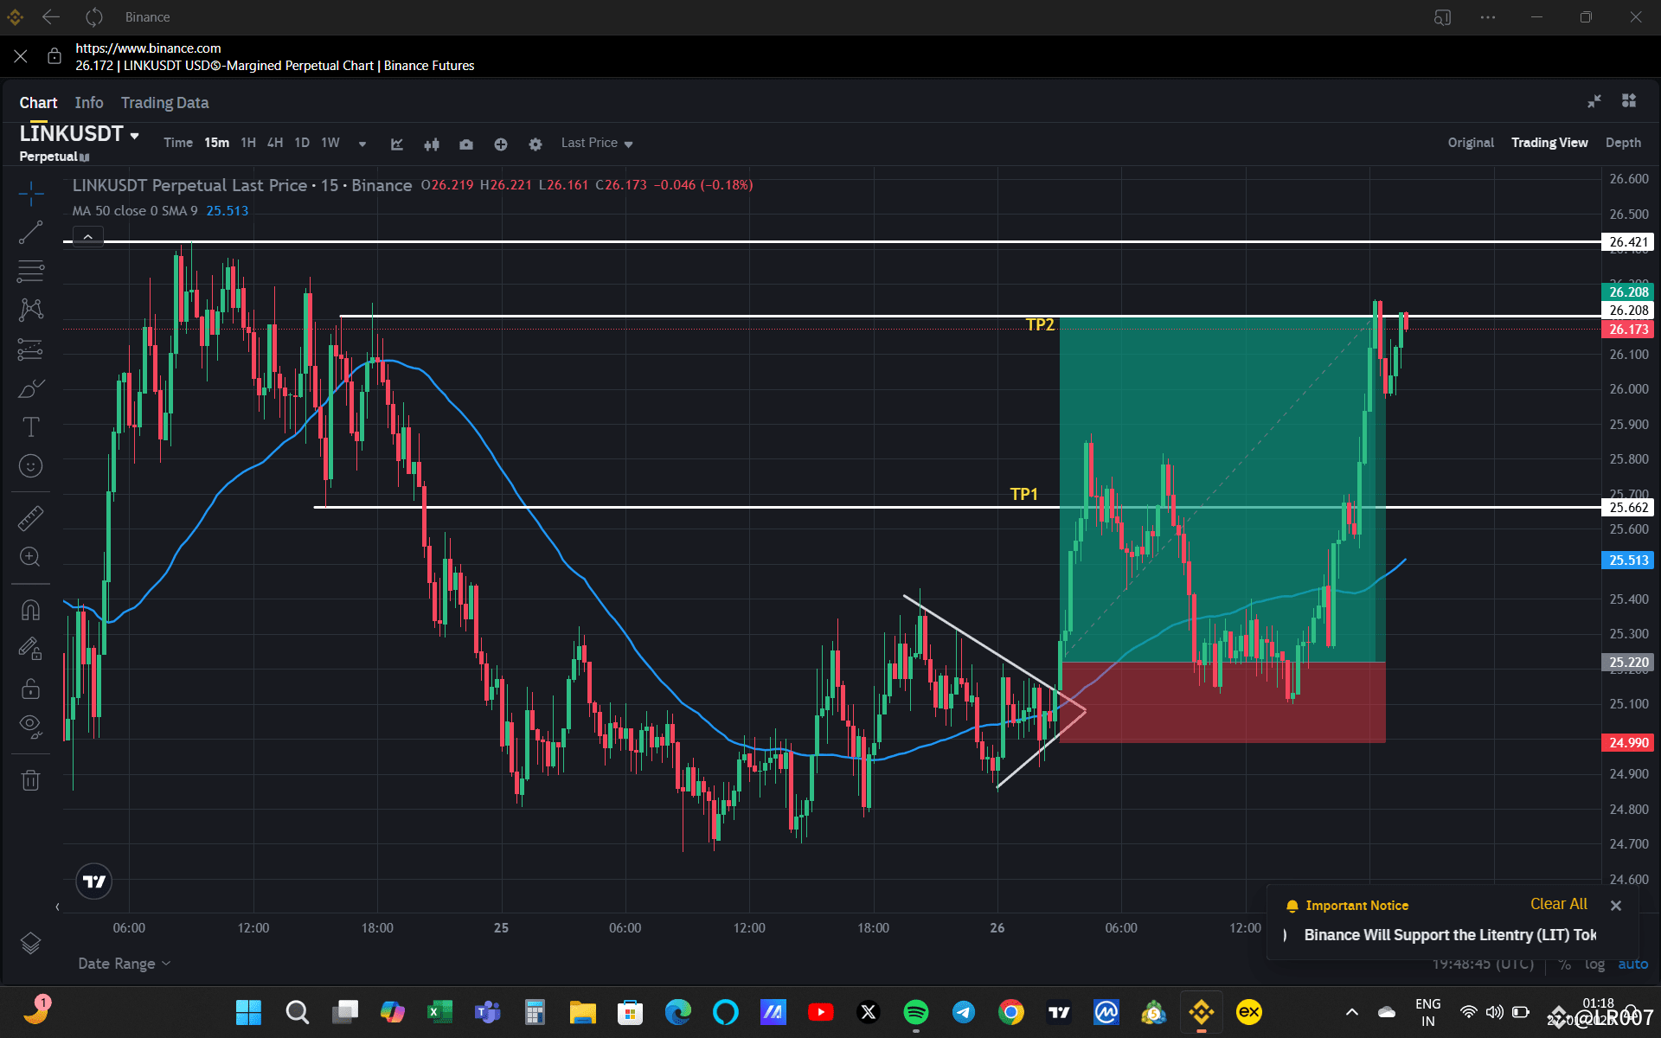Viewport: 1661px width, 1038px height.
Task: Toggle the percent price scale
Action: click(1565, 964)
